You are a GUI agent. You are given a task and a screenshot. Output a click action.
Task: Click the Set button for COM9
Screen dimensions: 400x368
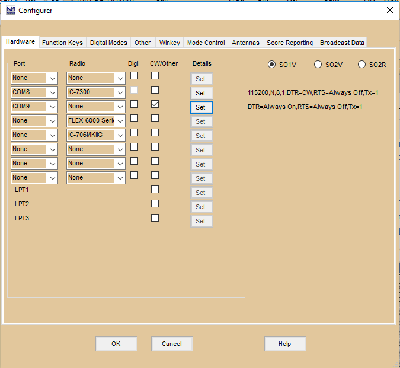coord(201,107)
